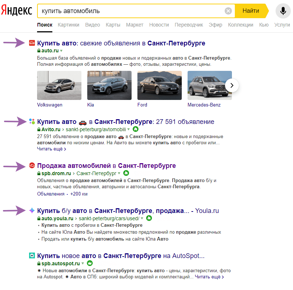Open Avito result with 27 591 объявление

(x=125, y=122)
